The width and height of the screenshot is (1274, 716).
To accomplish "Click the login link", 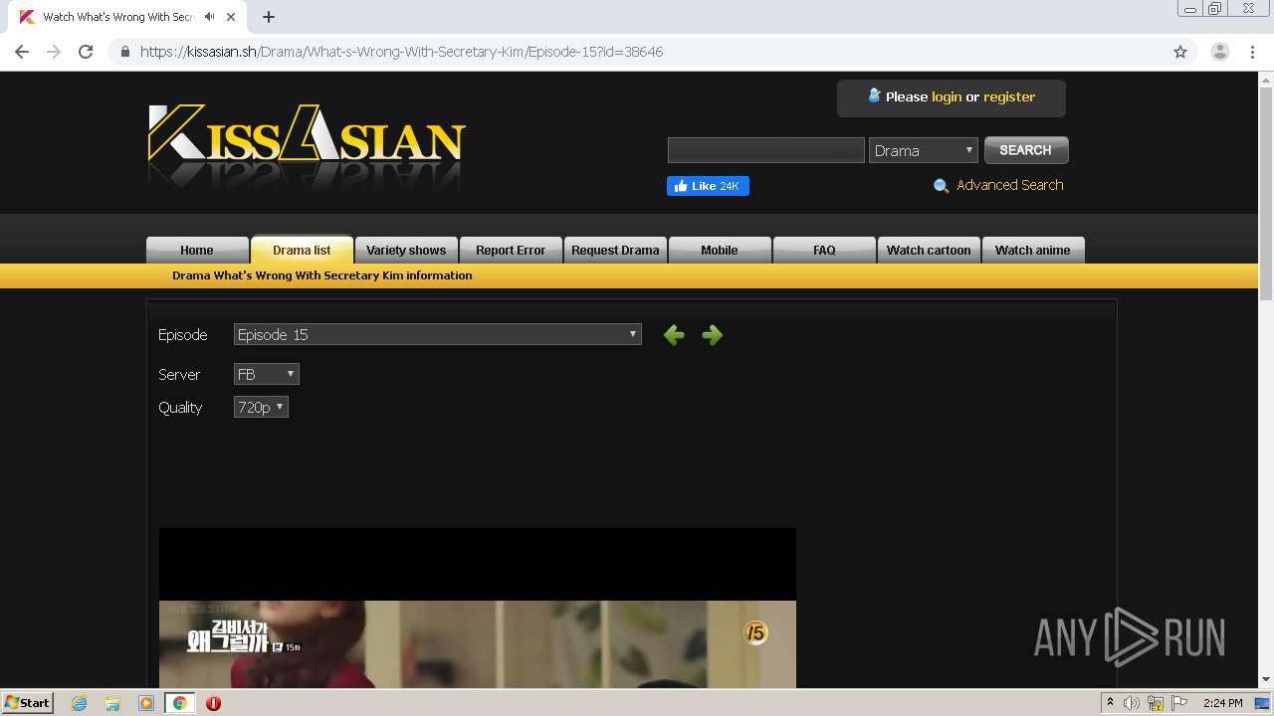I will [x=947, y=96].
